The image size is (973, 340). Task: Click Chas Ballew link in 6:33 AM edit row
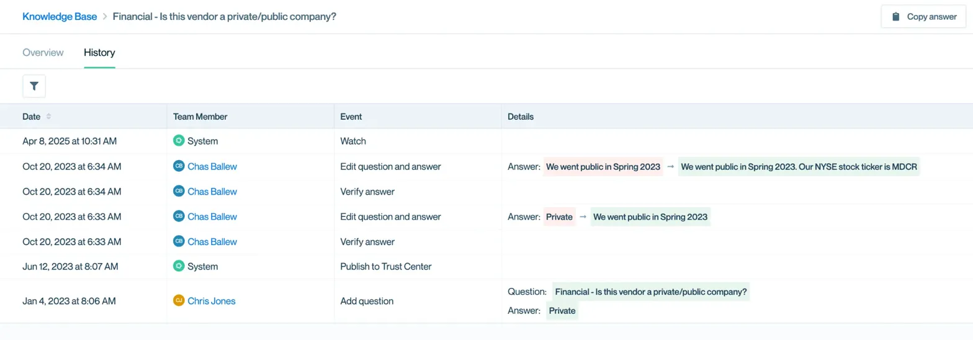(212, 217)
